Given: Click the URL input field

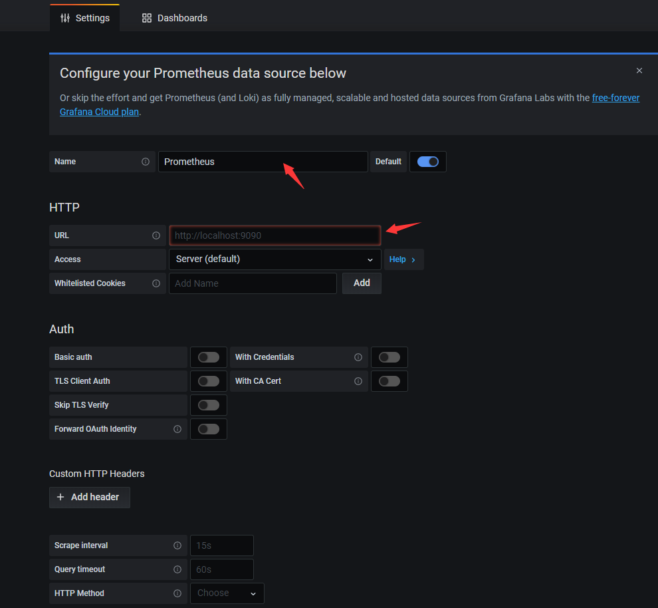Looking at the screenshot, I should click(x=274, y=235).
